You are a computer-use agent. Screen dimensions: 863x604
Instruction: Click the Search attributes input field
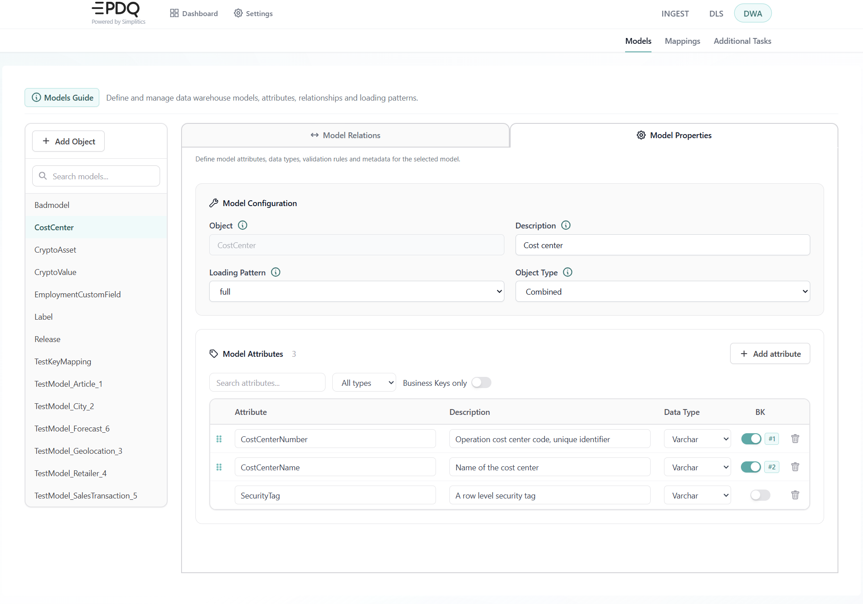pos(267,383)
